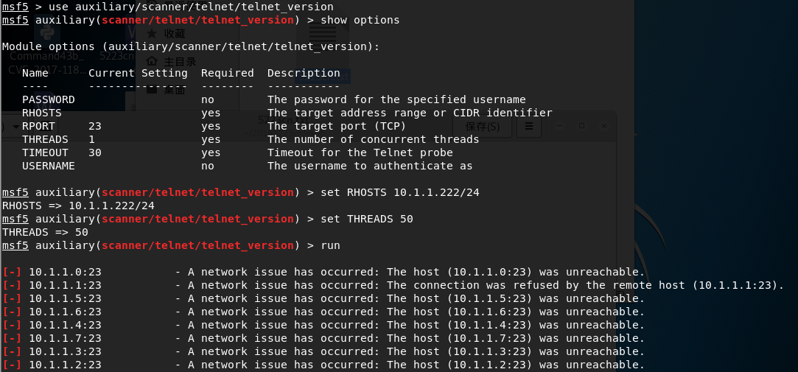Click the star icon beside 收藏
The image size is (798, 372).
click(x=152, y=33)
